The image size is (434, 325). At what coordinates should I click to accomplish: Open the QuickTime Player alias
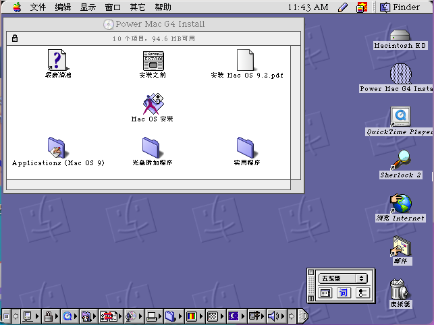(x=400, y=117)
